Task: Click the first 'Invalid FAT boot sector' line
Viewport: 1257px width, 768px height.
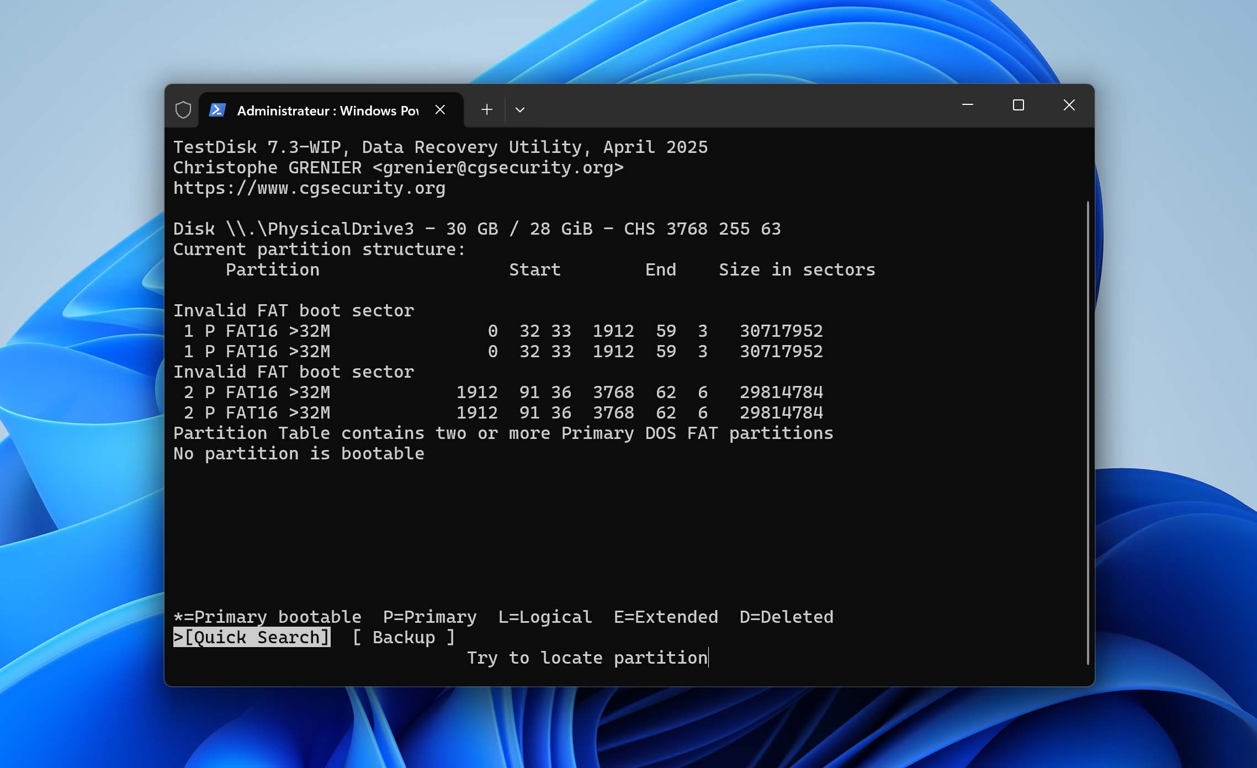Action: click(x=294, y=310)
